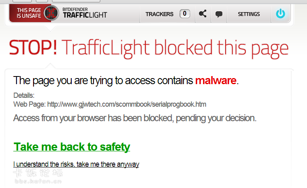Click the 'STOP!' heading text
The image size is (307, 188).
click(x=33, y=48)
